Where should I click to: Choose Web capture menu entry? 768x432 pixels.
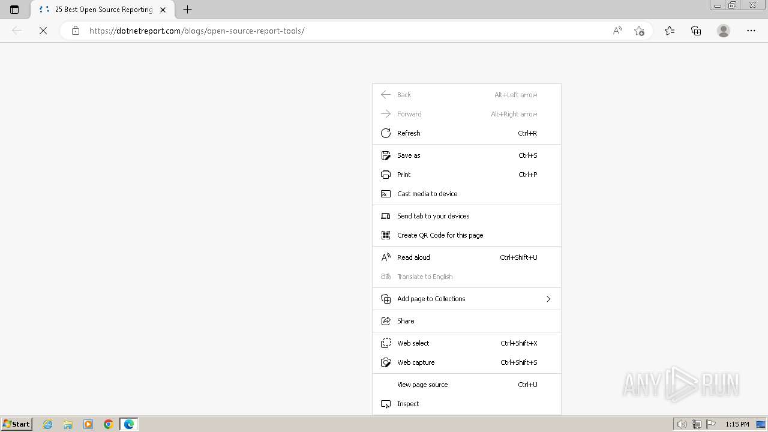coord(467,362)
